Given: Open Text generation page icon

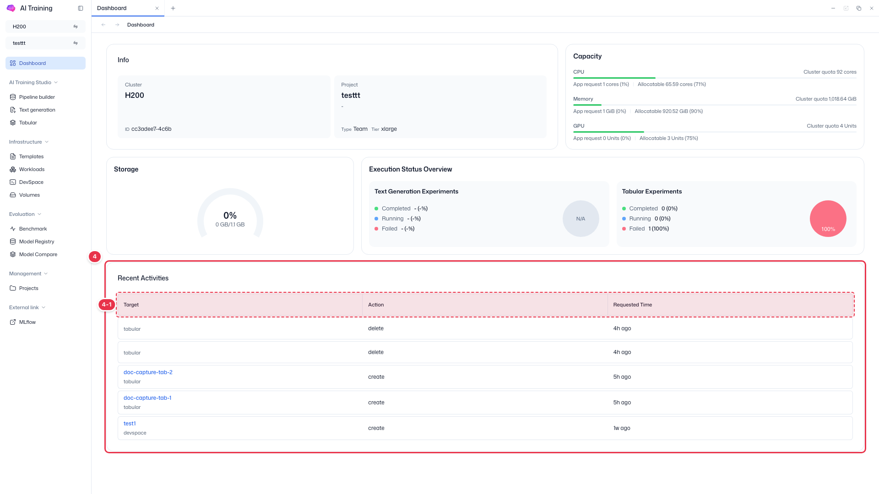Looking at the screenshot, I should (x=13, y=110).
